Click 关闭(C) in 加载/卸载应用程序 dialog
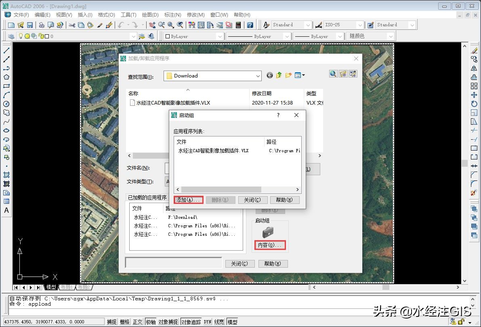481x327 pixels. click(239, 264)
